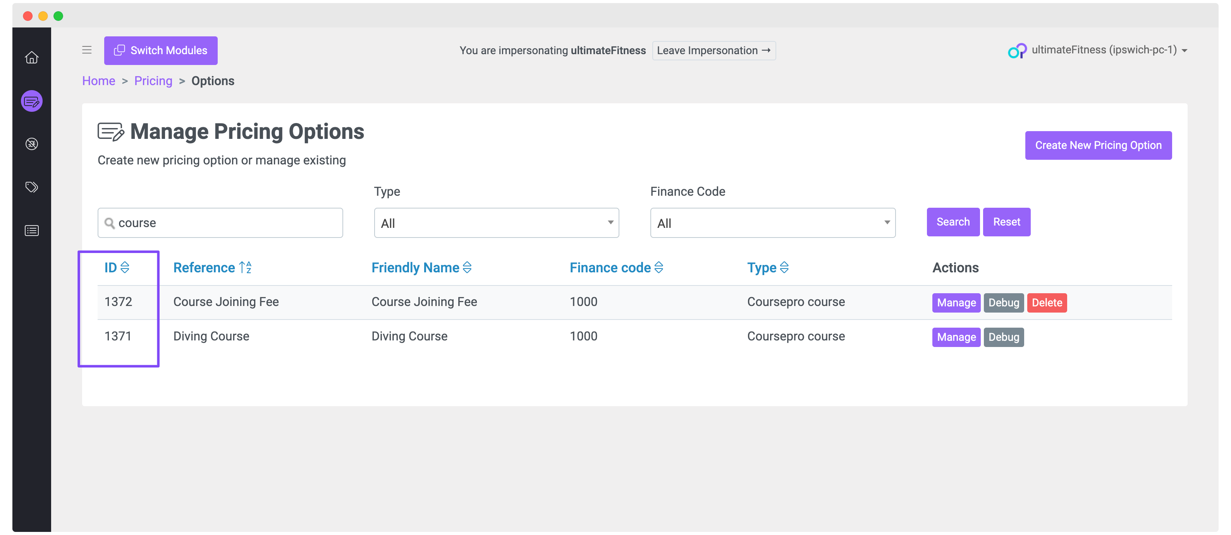Image resolution: width=1231 pixels, height=535 pixels.
Task: Sort by Reference column header
Action: 212,267
